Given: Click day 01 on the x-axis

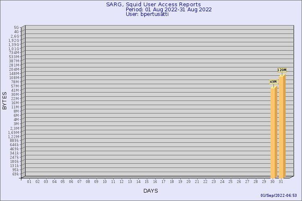Looking at the screenshot, I should pos(29,182).
